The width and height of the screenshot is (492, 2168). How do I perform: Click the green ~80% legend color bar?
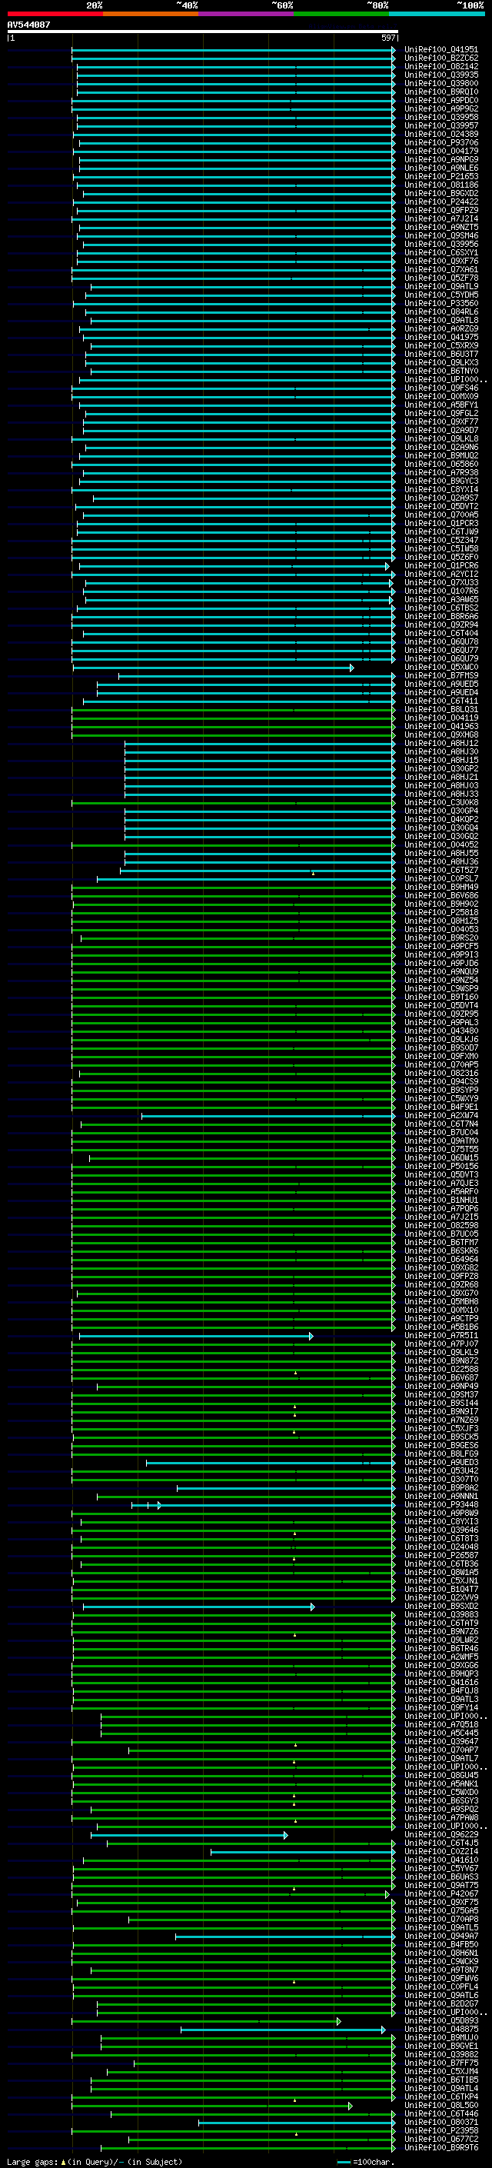coord(341,15)
